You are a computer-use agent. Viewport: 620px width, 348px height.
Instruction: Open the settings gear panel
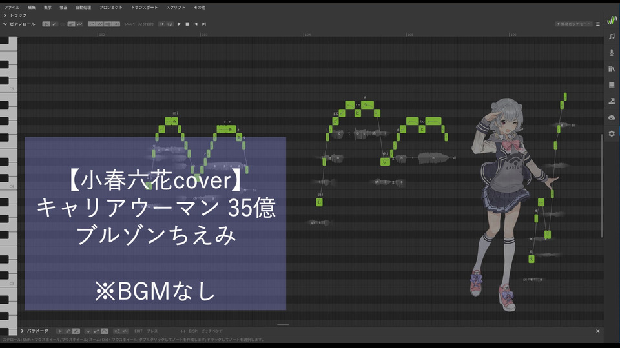pyautogui.click(x=612, y=134)
